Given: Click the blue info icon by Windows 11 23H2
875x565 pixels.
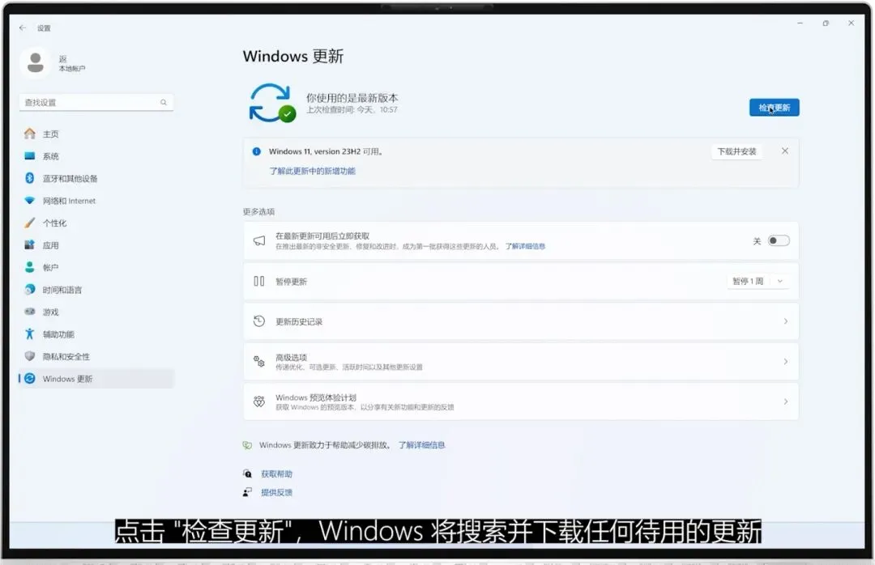Looking at the screenshot, I should pos(257,151).
